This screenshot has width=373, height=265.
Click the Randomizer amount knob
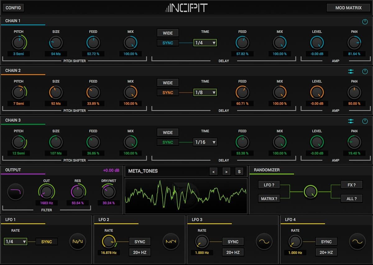[x=311, y=192]
